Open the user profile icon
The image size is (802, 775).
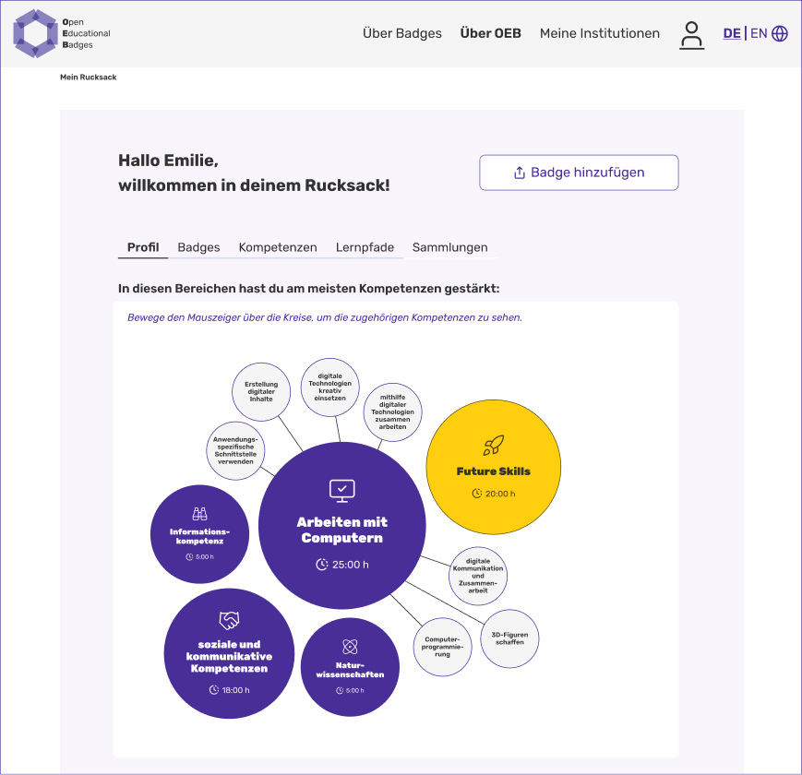[x=691, y=35]
